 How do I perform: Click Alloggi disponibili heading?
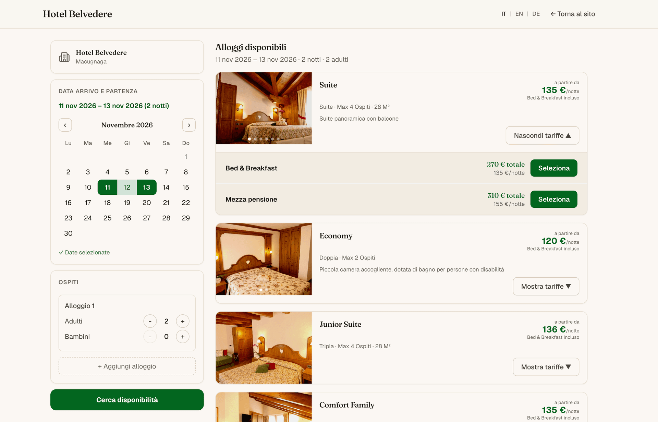tap(251, 47)
